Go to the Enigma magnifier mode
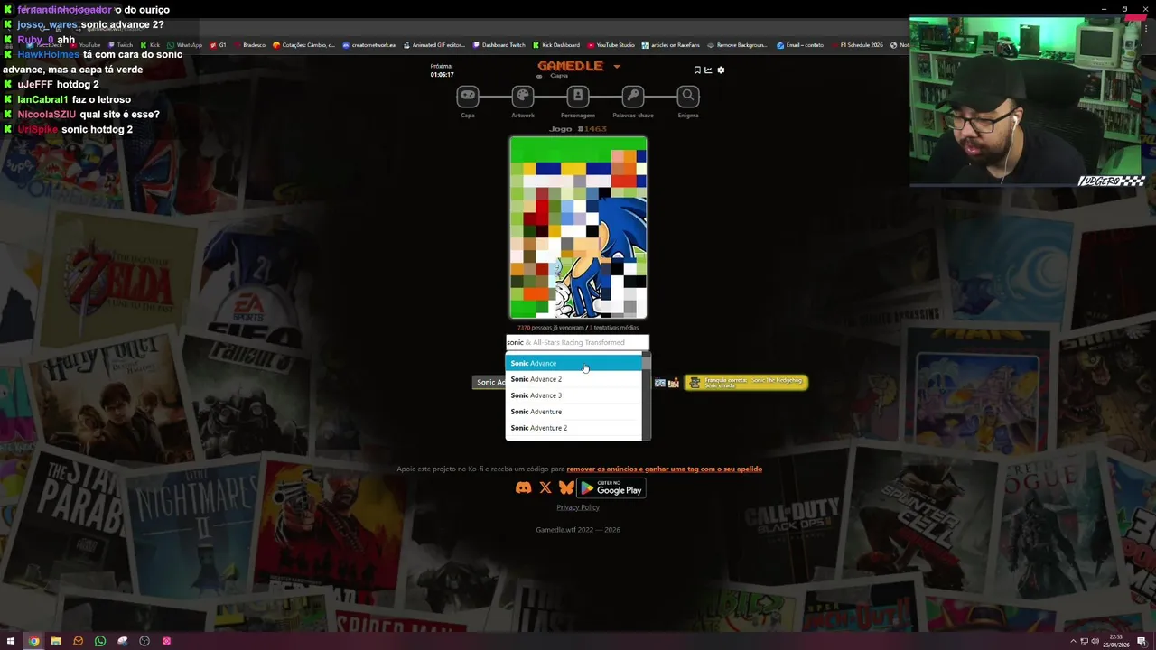Screen dimensions: 1156x650 [688, 96]
